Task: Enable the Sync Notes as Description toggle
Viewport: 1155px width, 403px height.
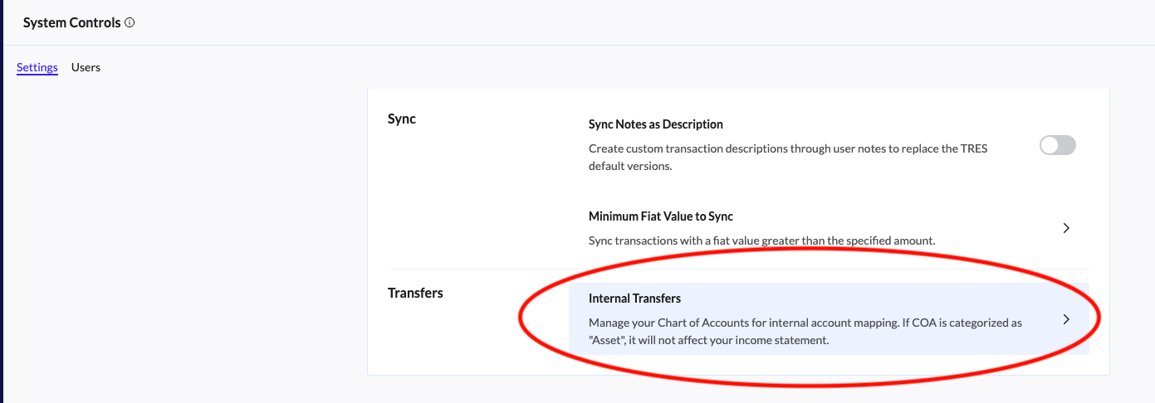Action: pos(1057,145)
